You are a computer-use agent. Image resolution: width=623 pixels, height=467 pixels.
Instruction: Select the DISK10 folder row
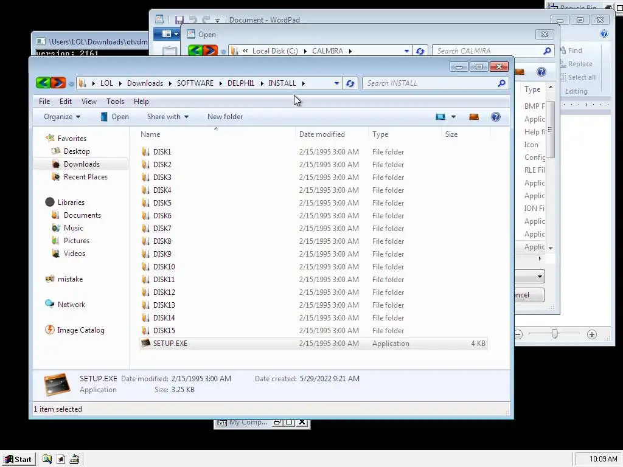point(313,266)
